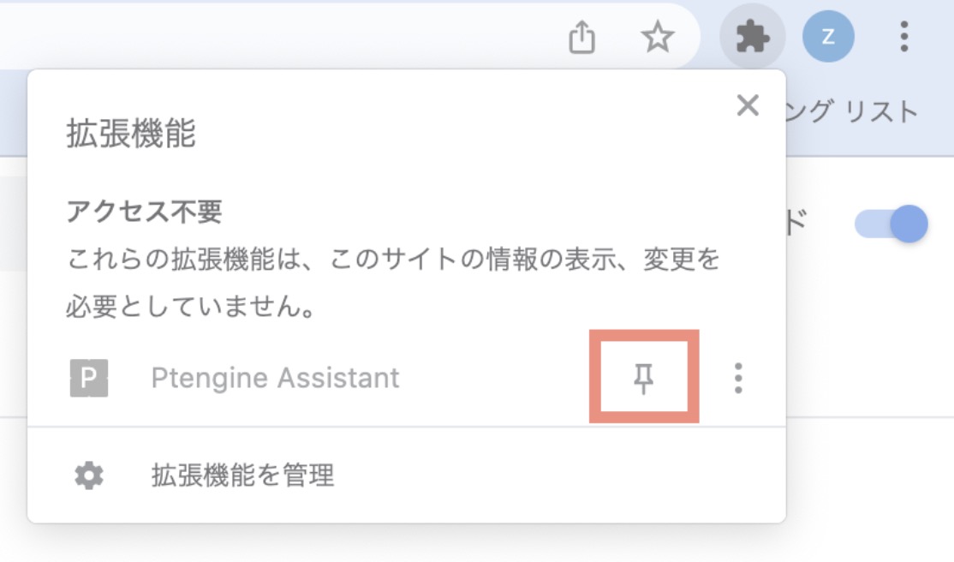Select the アクセス不要 section heading
The height and width of the screenshot is (562, 954).
click(x=144, y=212)
